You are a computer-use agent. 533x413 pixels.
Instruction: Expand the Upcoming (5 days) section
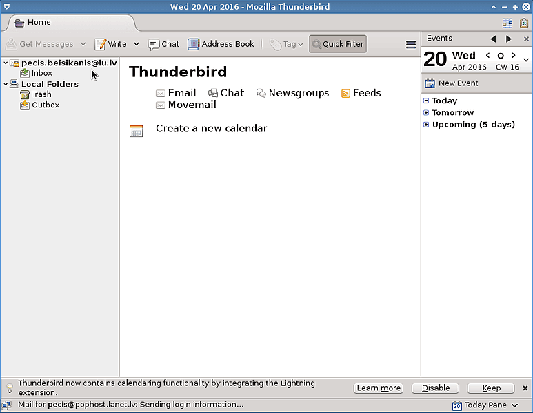tap(426, 124)
